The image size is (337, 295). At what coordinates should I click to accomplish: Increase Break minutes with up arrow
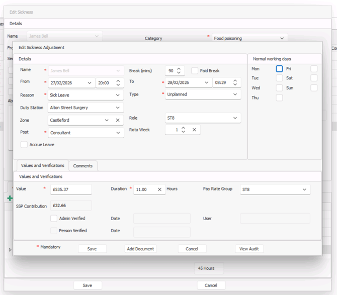click(179, 69)
